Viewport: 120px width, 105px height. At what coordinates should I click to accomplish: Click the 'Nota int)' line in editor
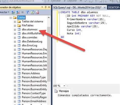click(74, 34)
